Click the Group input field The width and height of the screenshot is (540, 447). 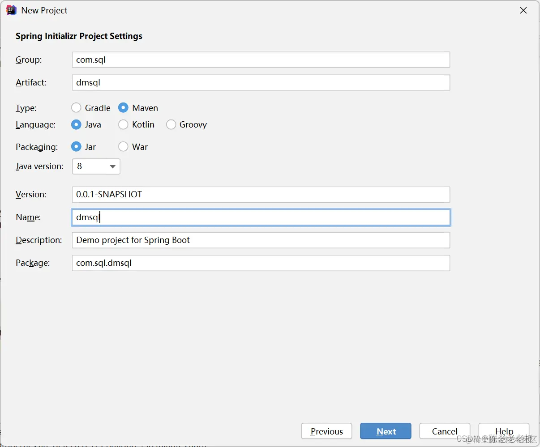(x=261, y=60)
